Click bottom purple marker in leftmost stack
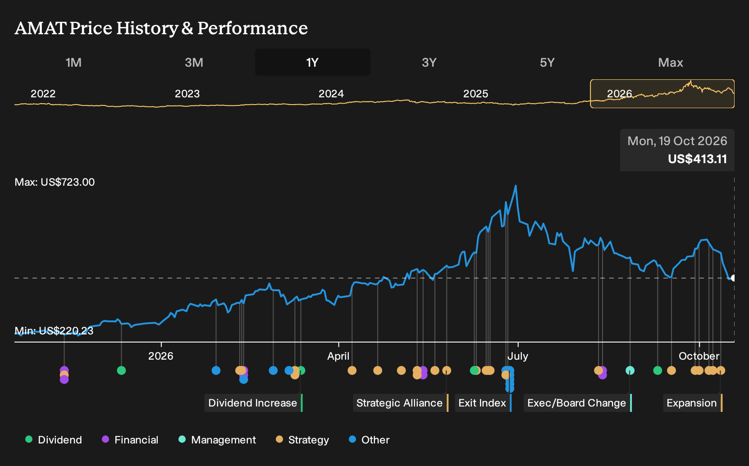This screenshot has height=466, width=749. pyautogui.click(x=64, y=379)
